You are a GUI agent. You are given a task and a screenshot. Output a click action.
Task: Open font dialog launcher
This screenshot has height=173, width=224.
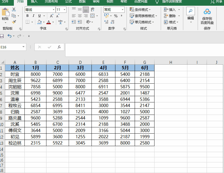coord(67,29)
